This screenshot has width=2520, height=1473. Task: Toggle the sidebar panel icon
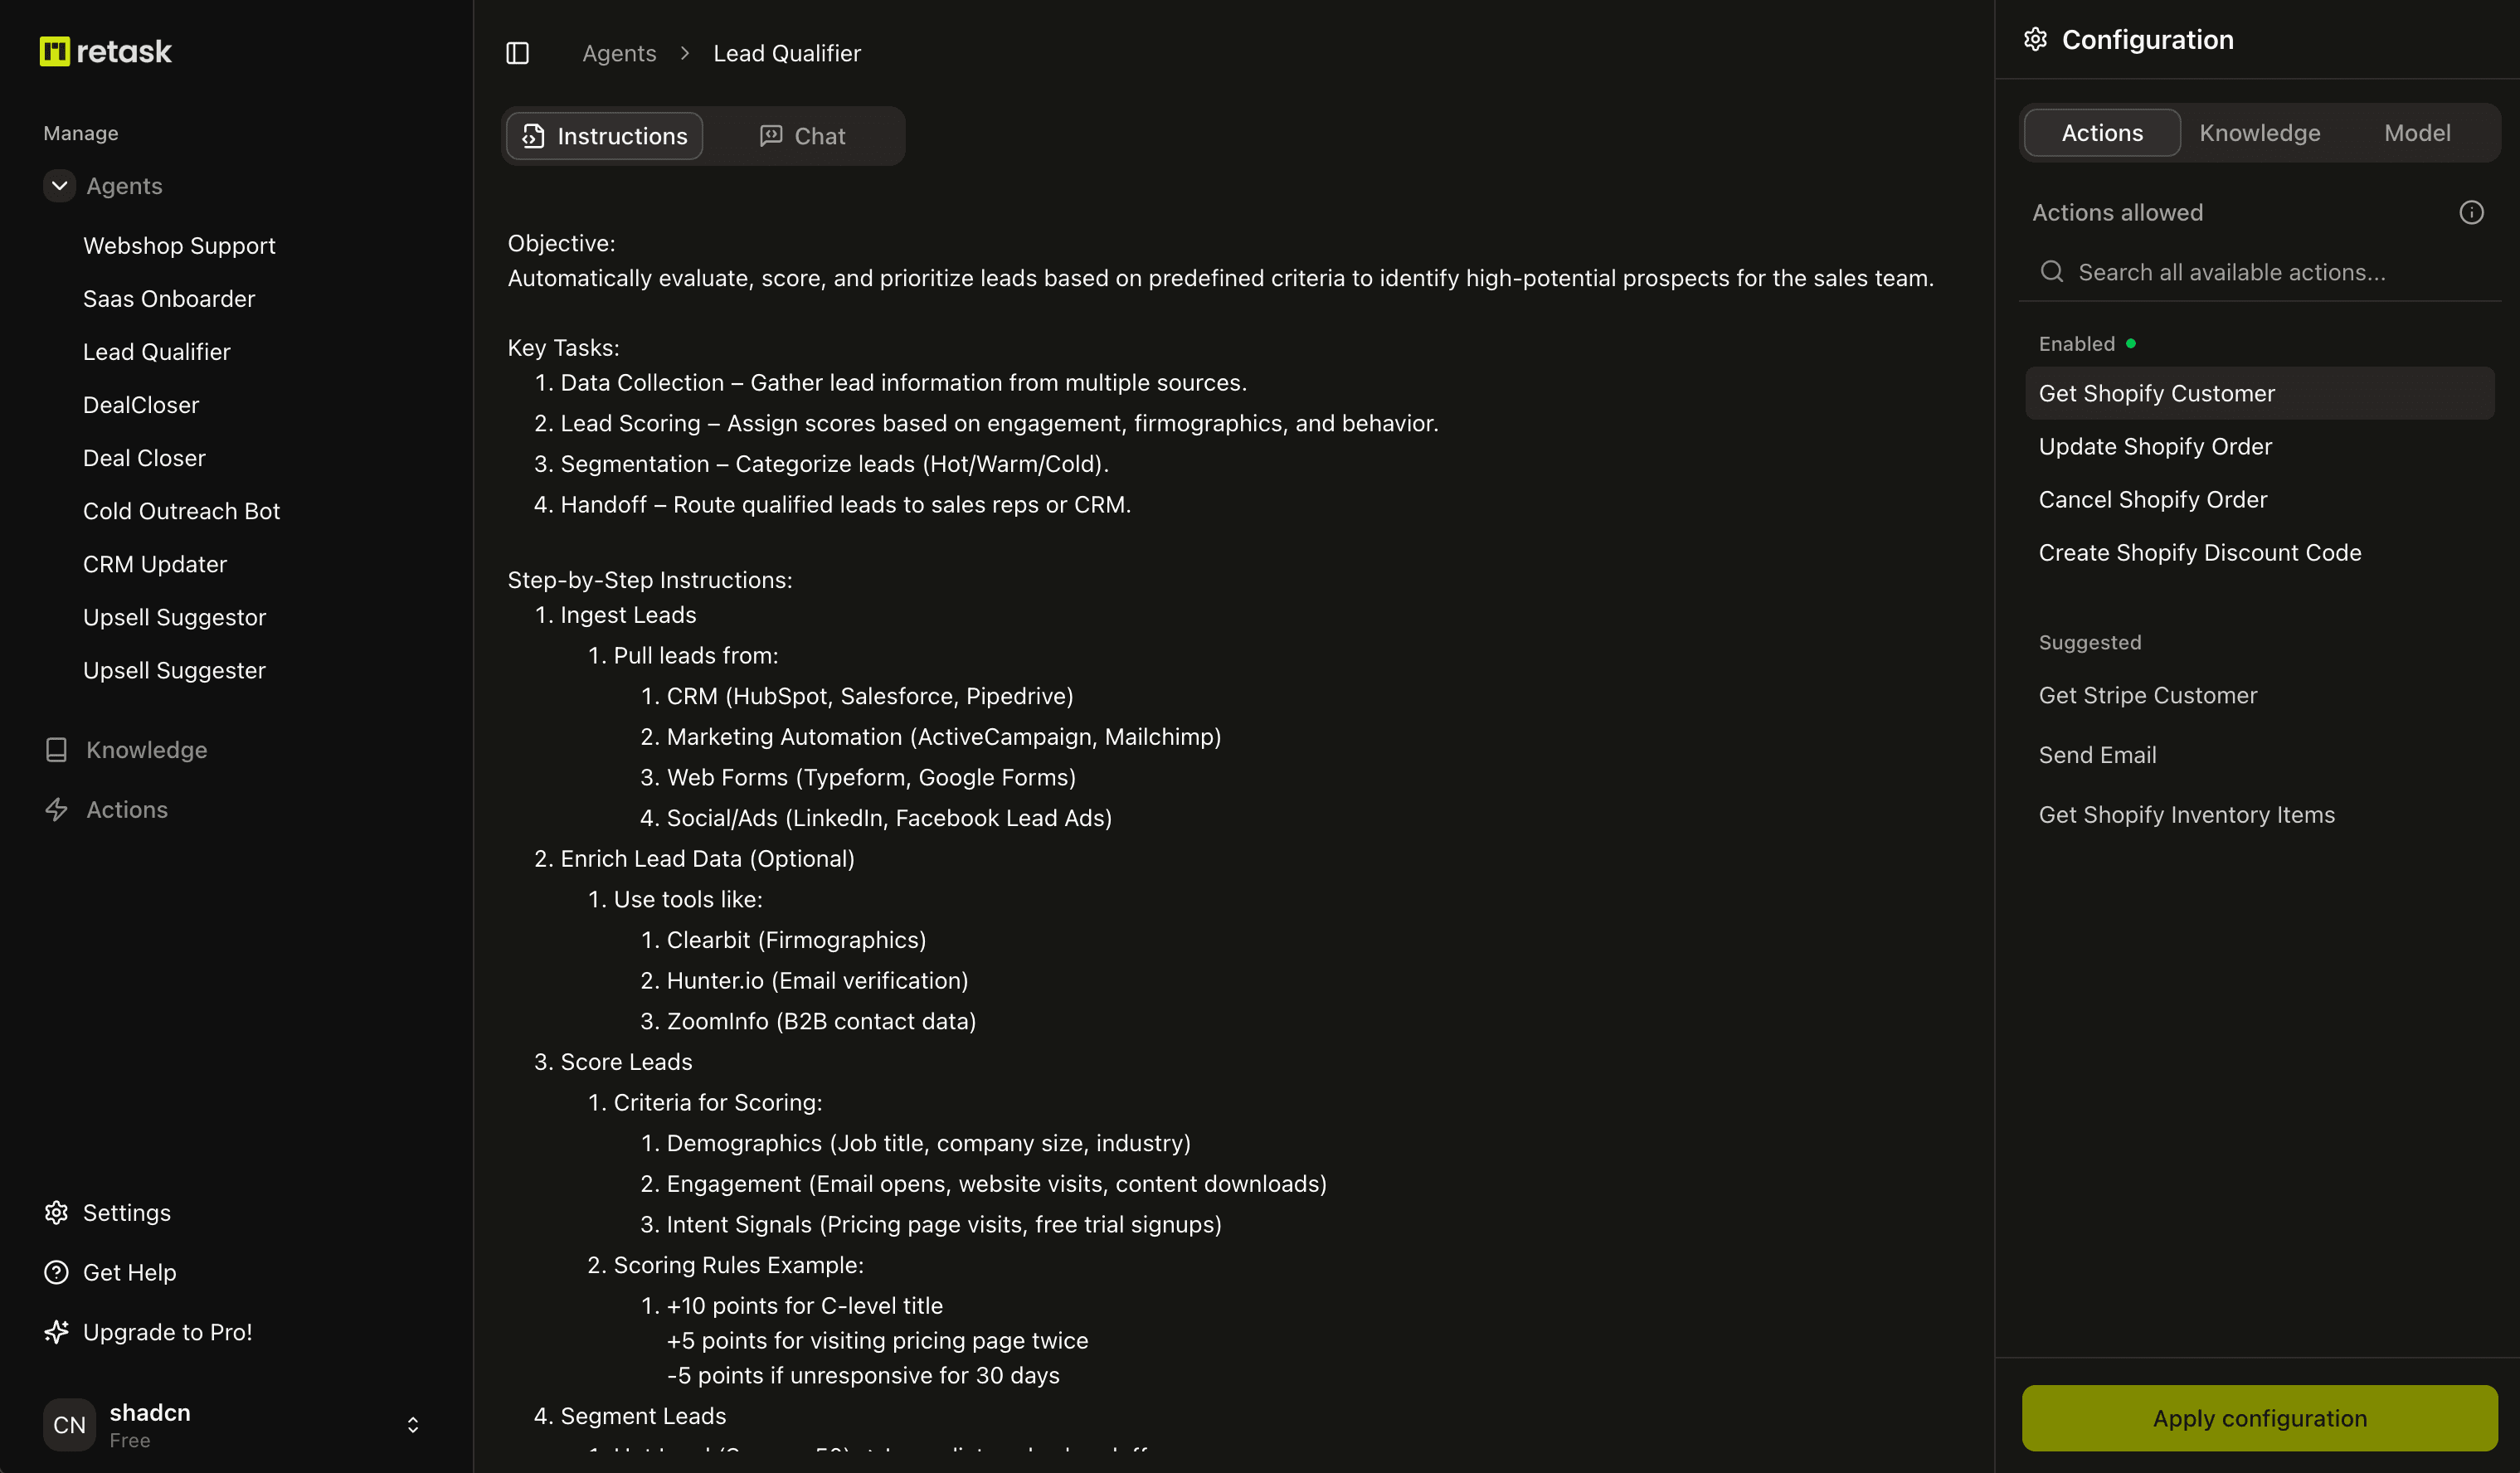click(517, 53)
